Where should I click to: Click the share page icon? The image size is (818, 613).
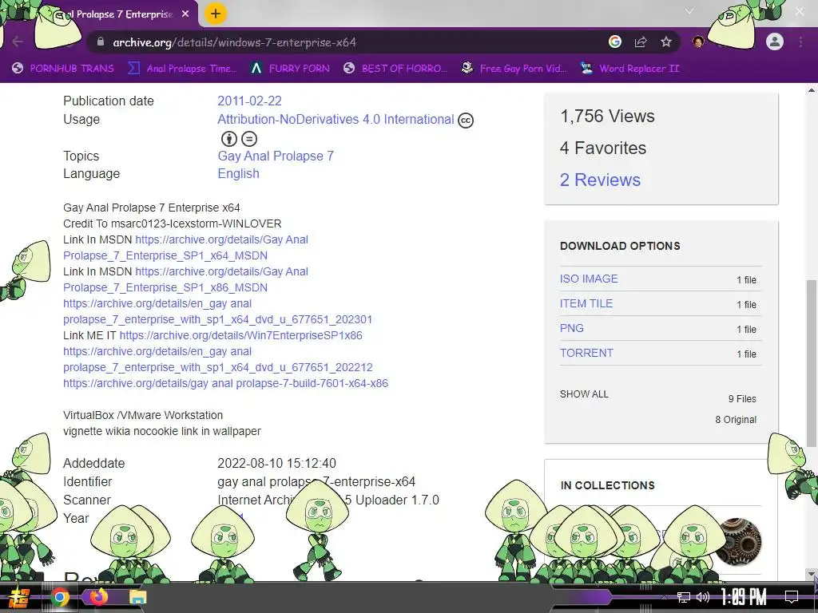[x=641, y=42]
